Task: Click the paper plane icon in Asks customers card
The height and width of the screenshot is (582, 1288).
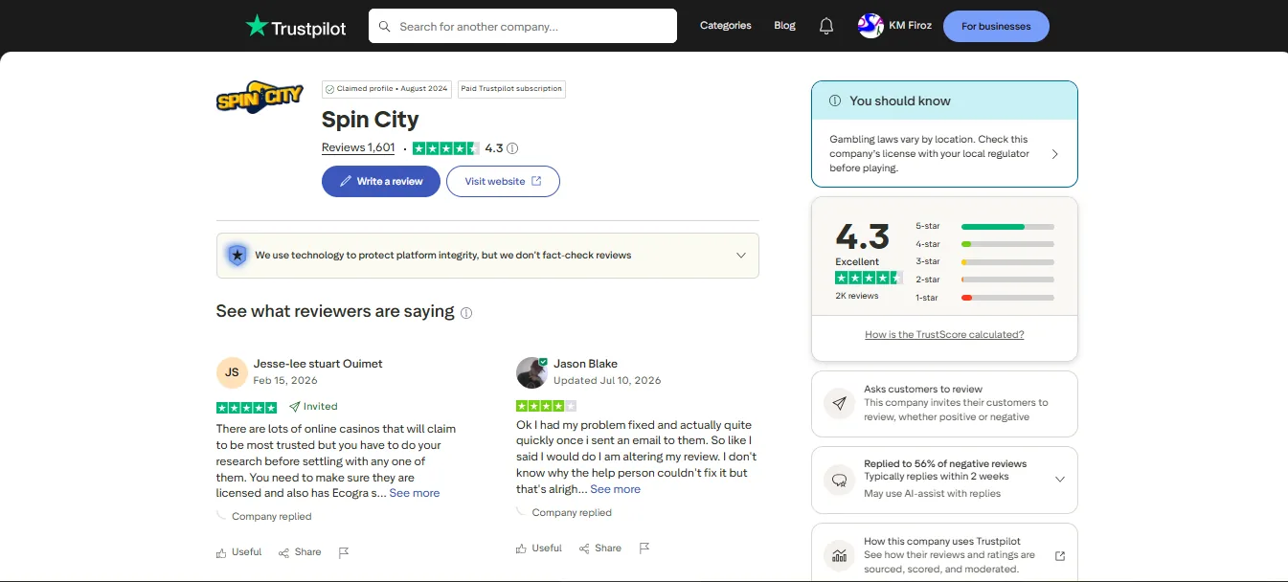Action: pos(840,404)
